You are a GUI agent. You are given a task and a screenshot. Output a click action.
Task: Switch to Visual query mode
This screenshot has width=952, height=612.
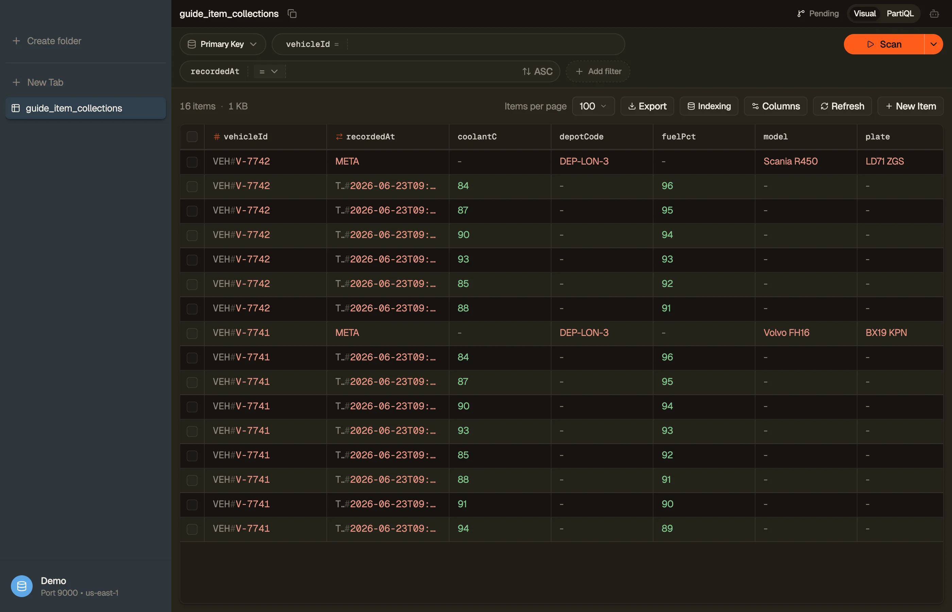pyautogui.click(x=865, y=14)
